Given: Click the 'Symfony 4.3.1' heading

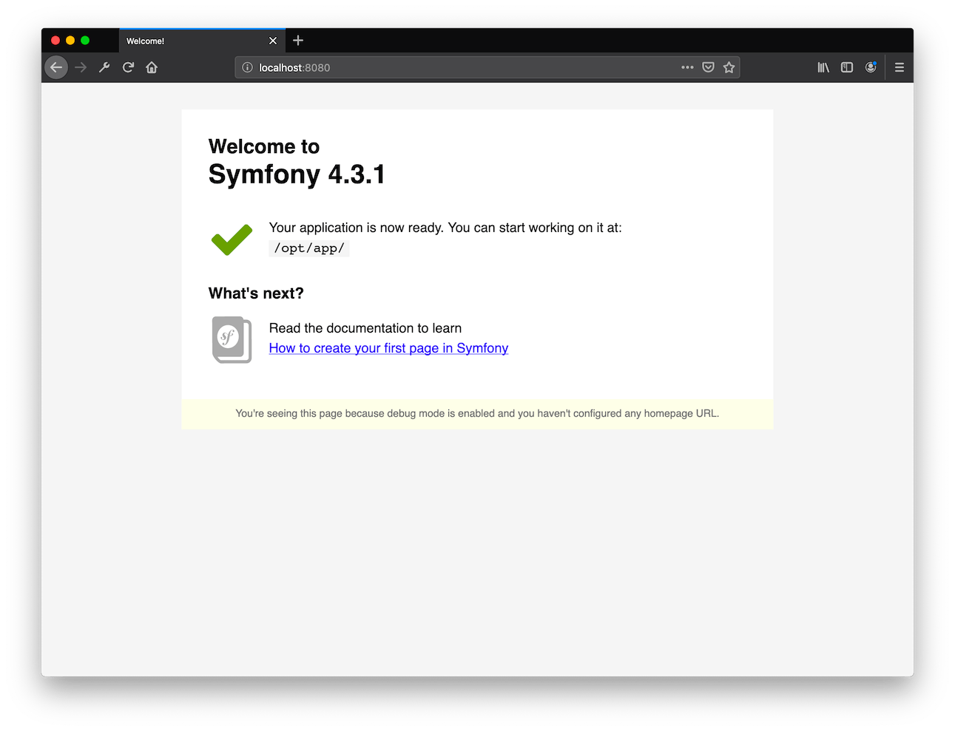Looking at the screenshot, I should 297,174.
